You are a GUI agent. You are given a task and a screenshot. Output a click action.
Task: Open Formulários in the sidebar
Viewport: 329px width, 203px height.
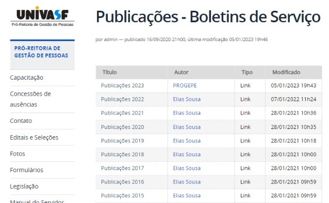coord(26,170)
